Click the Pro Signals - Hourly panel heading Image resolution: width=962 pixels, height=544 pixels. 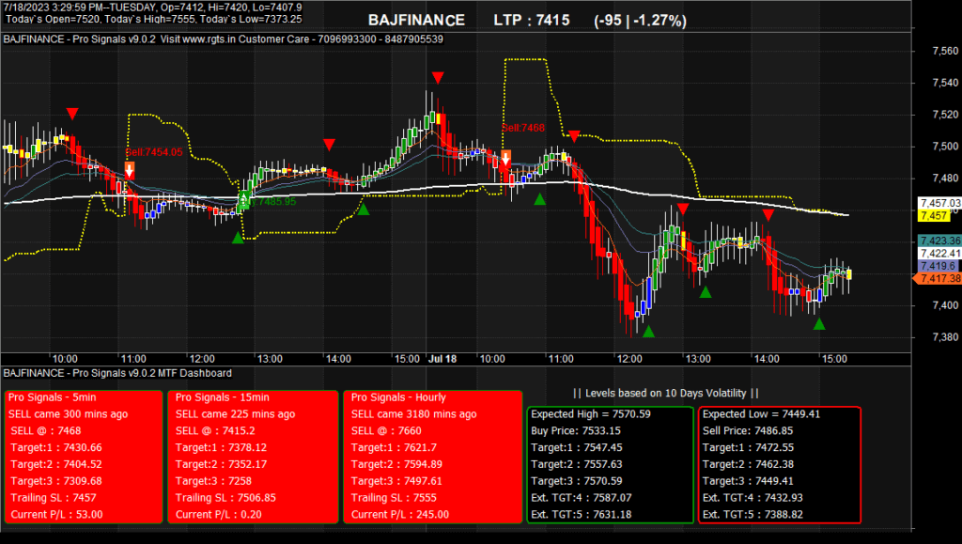pyautogui.click(x=398, y=397)
